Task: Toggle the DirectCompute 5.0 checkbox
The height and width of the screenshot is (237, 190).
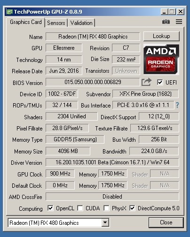Action: pyautogui.click(x=132, y=208)
